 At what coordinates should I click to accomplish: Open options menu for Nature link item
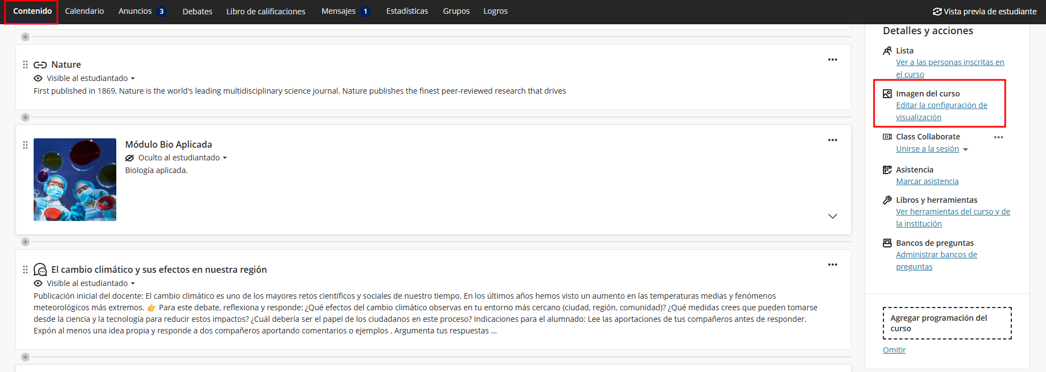coord(832,60)
